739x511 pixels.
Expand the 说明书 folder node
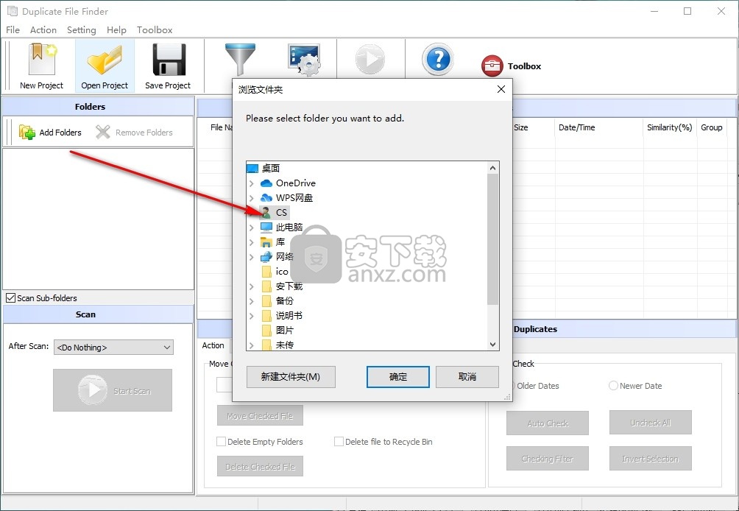coord(251,315)
